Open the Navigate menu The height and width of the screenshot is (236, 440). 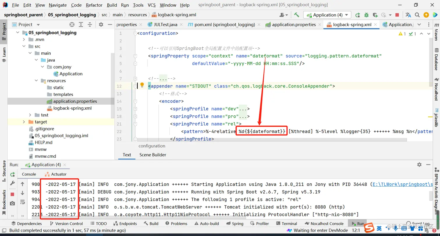click(x=58, y=5)
